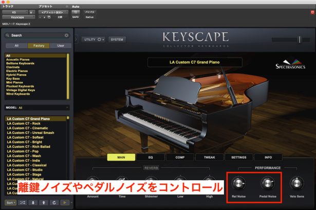Focus the Search input field
Image resolution: width=316 pixels, height=210 pixels.
[37, 36]
